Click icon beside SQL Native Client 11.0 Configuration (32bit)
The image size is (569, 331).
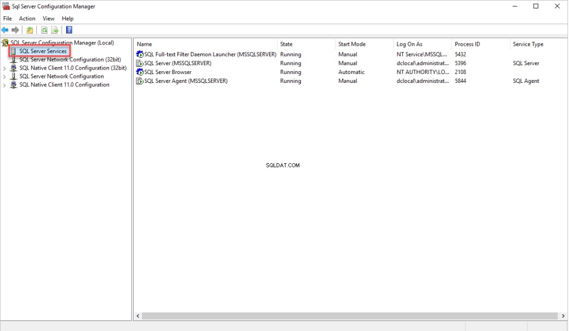[x=14, y=68]
